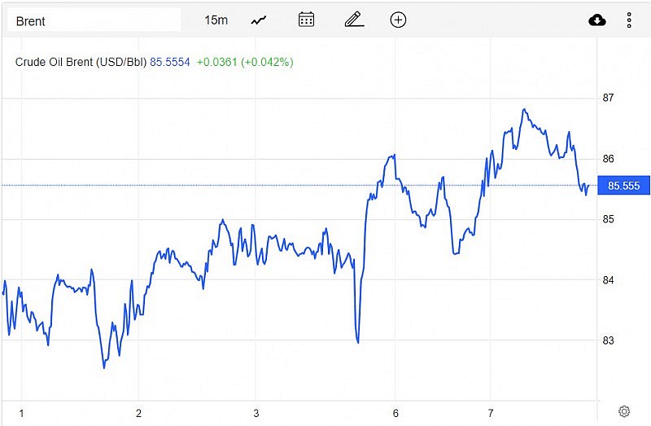Click the green +0.0361 (+0.042%) change text
Screen dimensions: 651x426
[245, 62]
